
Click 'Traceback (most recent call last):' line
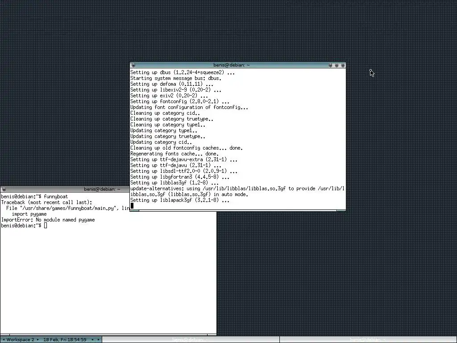[46, 202]
